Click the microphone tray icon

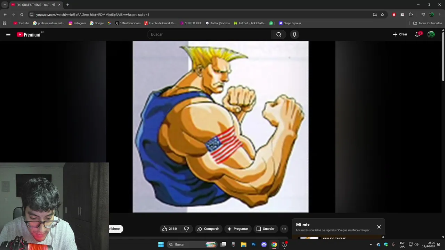(393, 244)
